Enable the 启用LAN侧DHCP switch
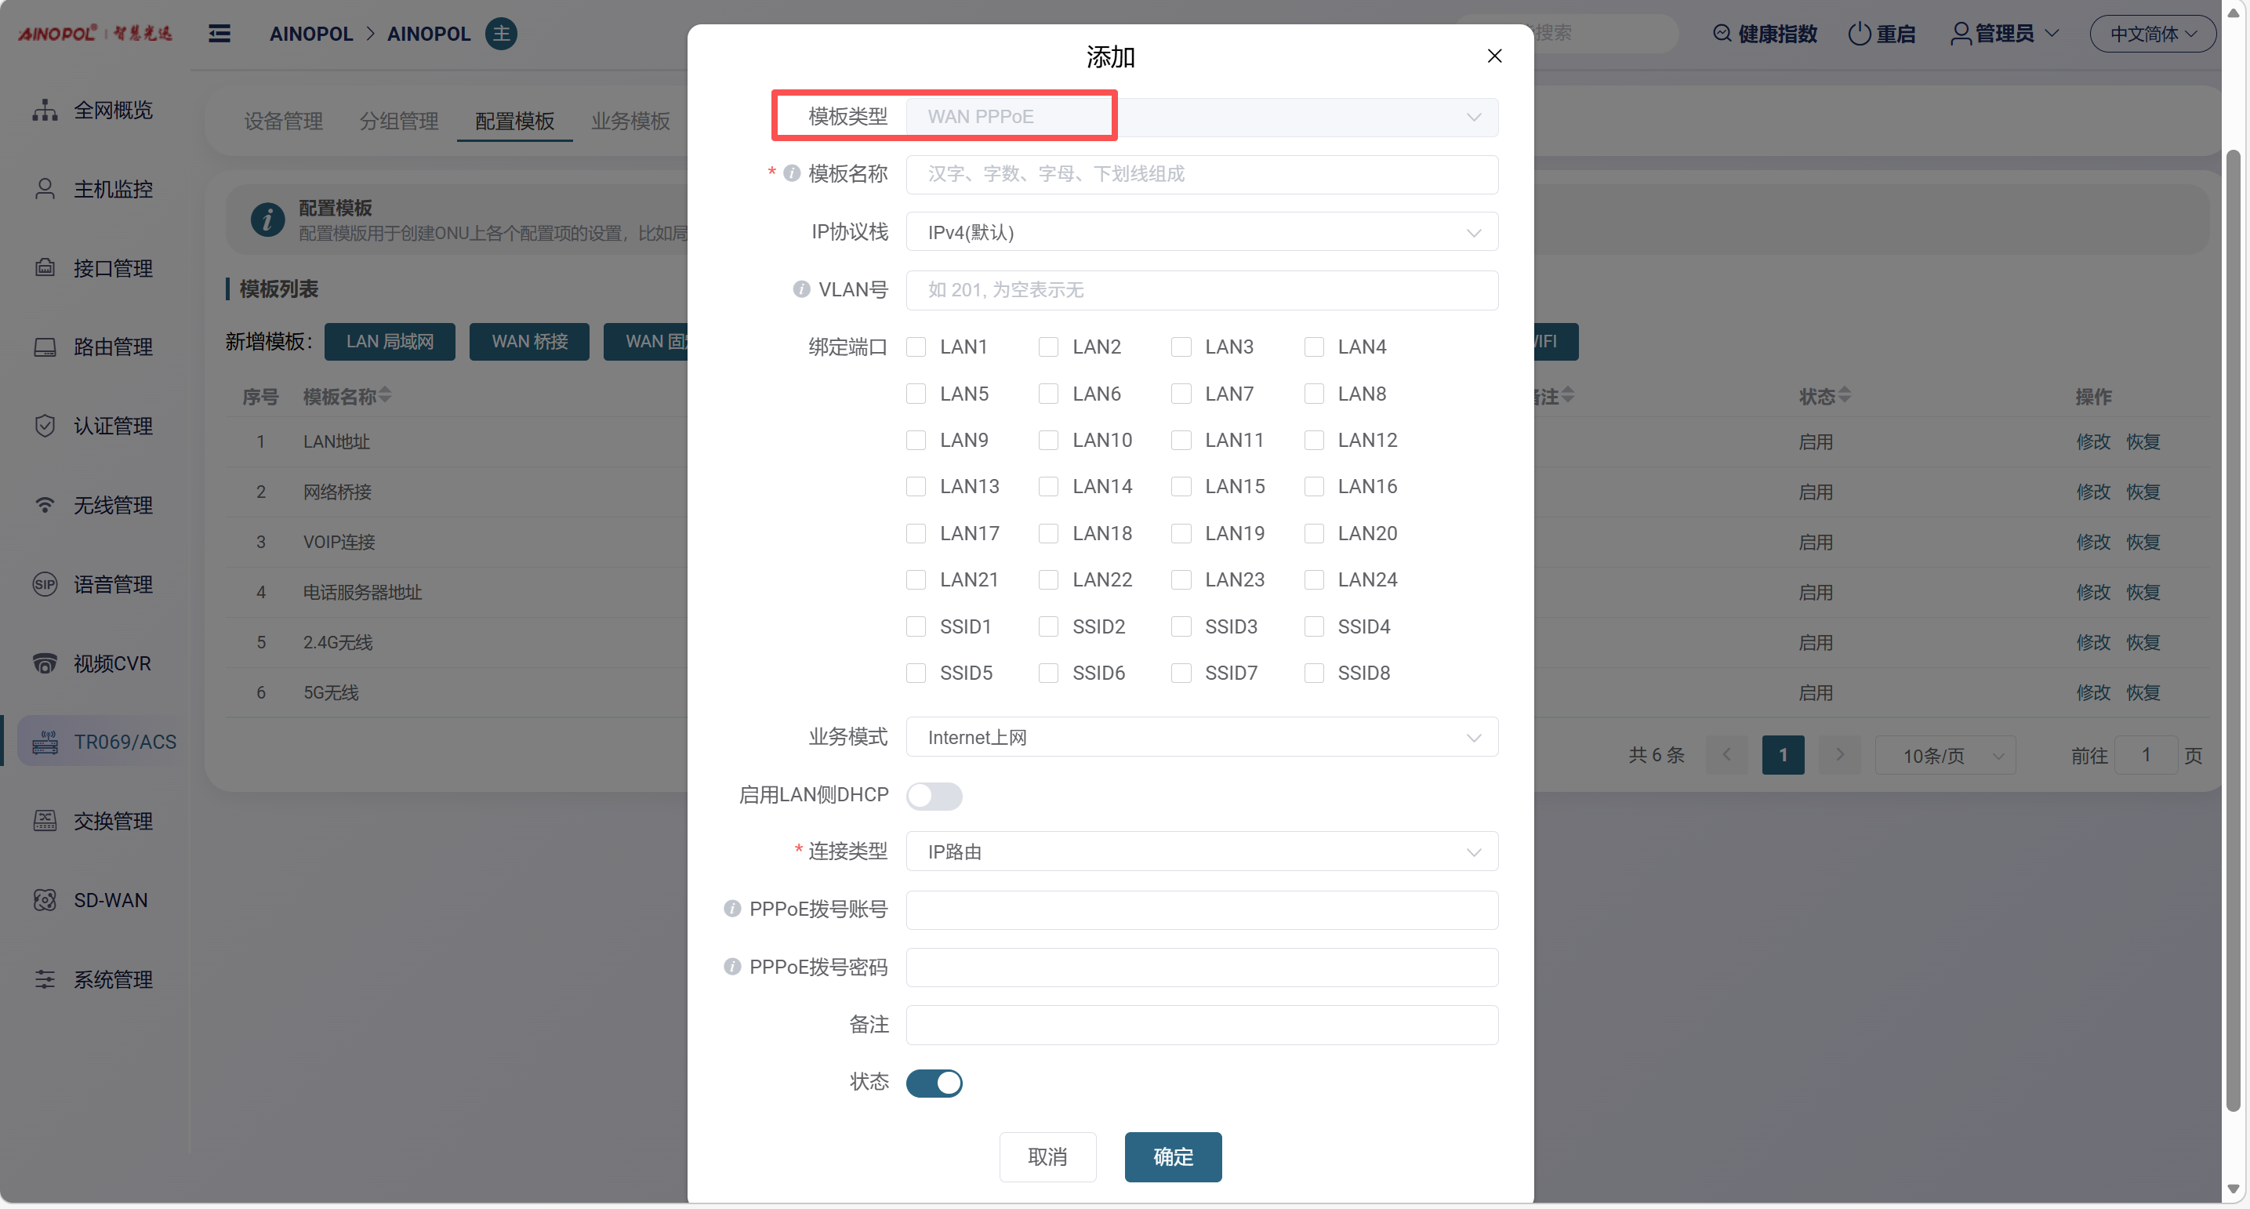Screen dimensions: 2250x1209 click(934, 795)
